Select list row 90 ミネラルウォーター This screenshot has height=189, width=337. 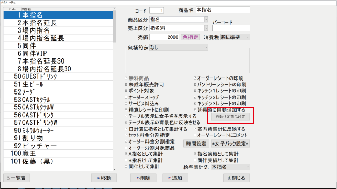[x=58, y=131]
